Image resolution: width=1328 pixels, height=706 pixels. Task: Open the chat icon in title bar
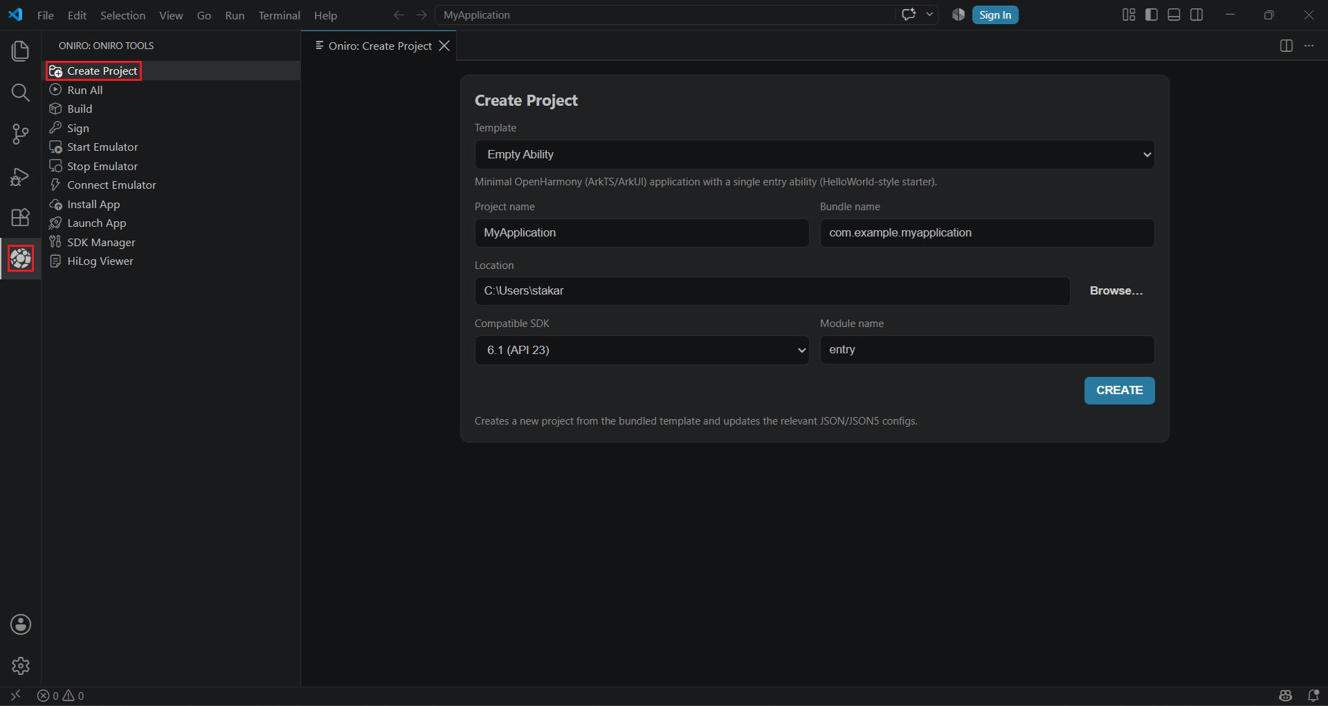[909, 15]
